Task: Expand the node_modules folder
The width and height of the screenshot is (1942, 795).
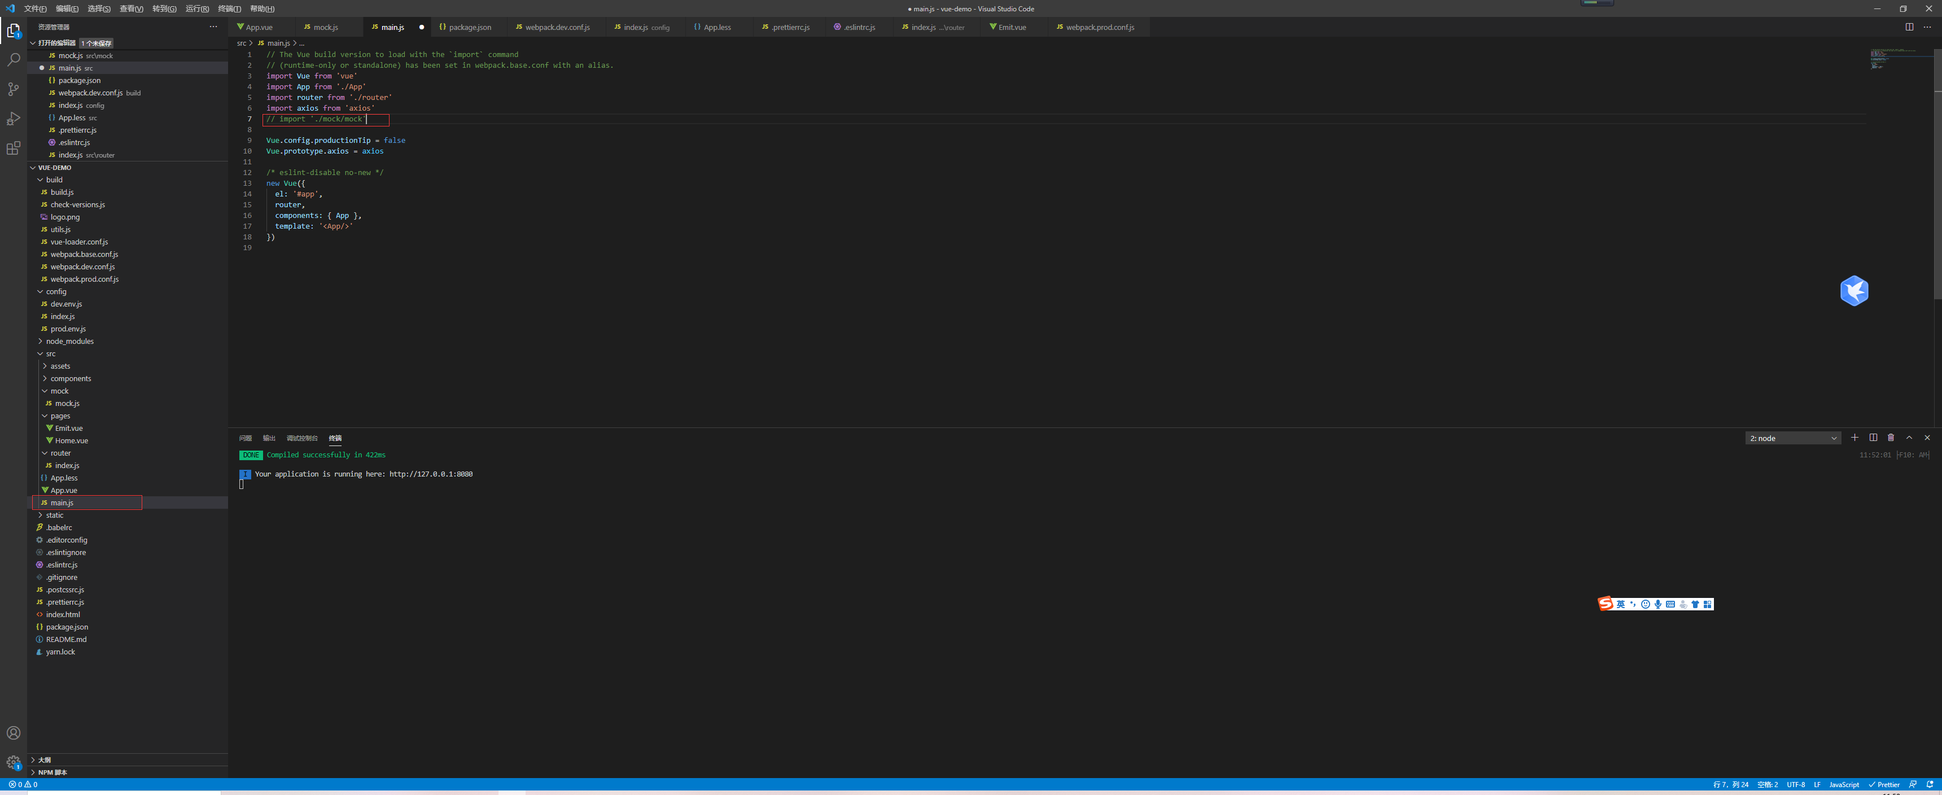Action: 69,341
